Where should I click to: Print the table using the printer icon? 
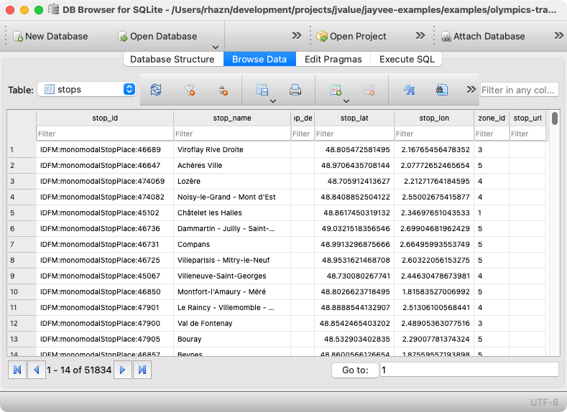click(x=295, y=90)
